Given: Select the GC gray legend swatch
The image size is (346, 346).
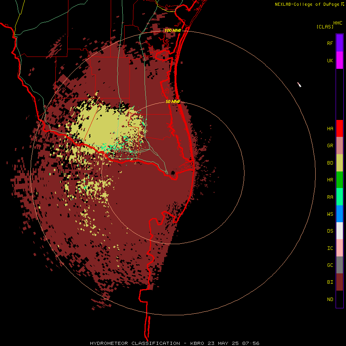Looking at the screenshot, I should [339, 265].
